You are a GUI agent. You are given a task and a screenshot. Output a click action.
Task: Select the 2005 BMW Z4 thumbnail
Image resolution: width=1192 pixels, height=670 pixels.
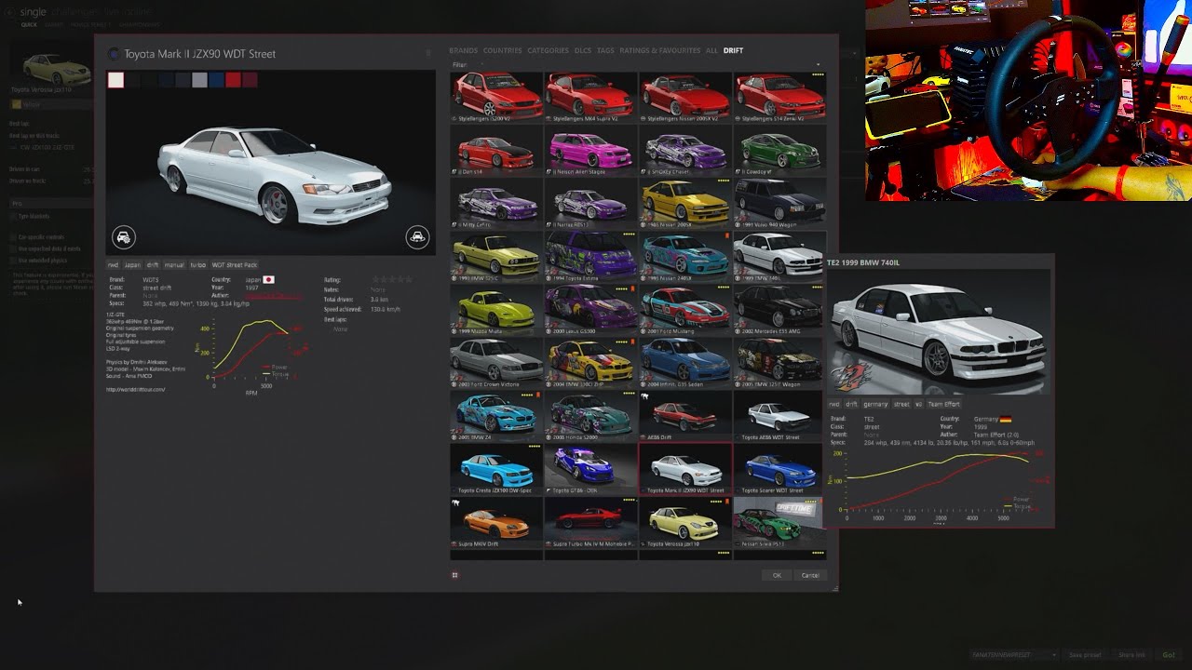pos(496,415)
